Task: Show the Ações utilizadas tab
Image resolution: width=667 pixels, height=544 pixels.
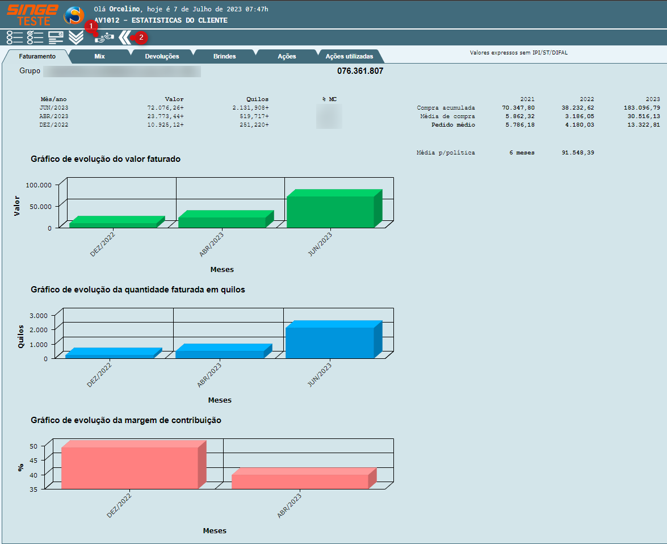Action: [x=349, y=57]
